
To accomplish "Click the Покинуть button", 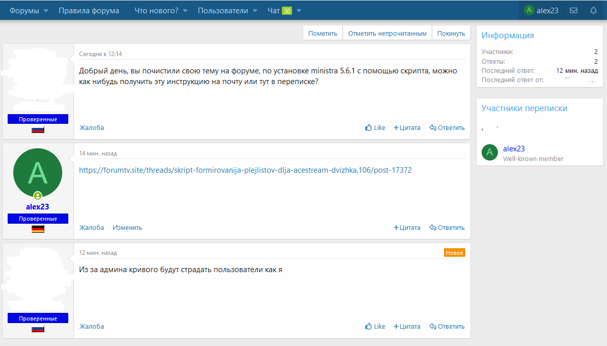I will click(451, 33).
